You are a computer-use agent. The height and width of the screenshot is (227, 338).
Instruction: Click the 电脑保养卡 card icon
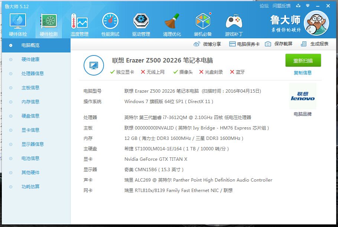[232, 44]
